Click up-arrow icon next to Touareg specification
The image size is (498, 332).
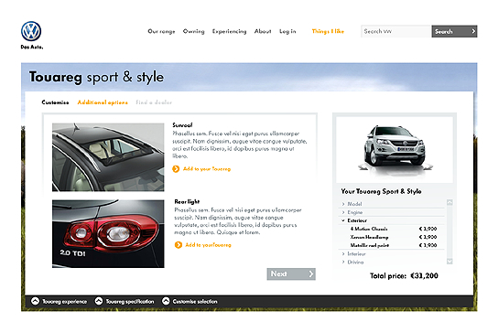(99, 301)
